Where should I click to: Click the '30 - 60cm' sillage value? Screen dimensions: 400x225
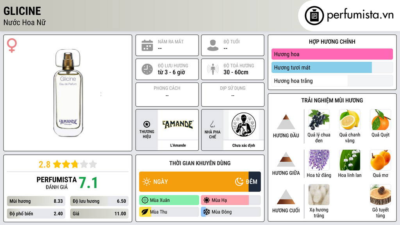tap(236, 72)
